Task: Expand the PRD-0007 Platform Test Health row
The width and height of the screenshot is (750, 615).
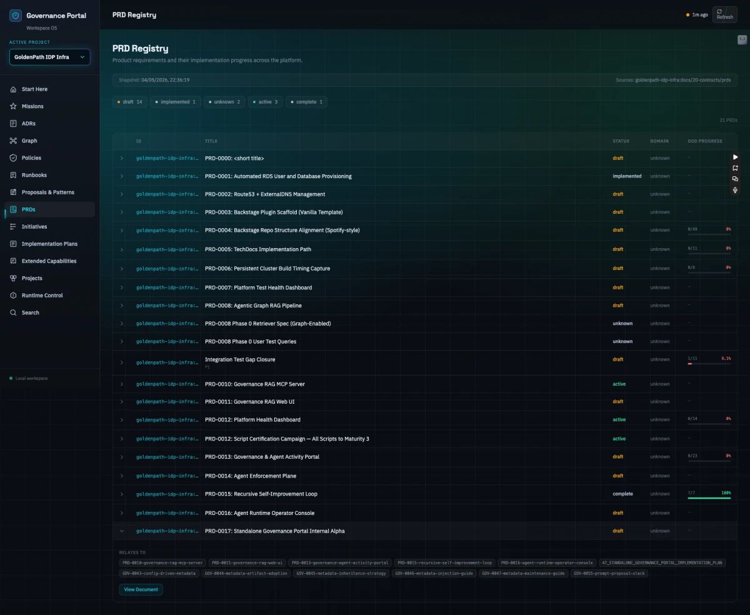Action: click(x=122, y=287)
